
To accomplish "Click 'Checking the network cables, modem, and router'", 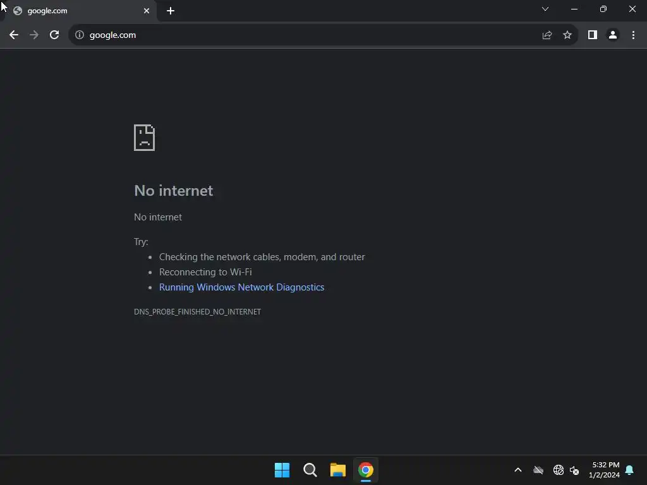I will (x=262, y=257).
